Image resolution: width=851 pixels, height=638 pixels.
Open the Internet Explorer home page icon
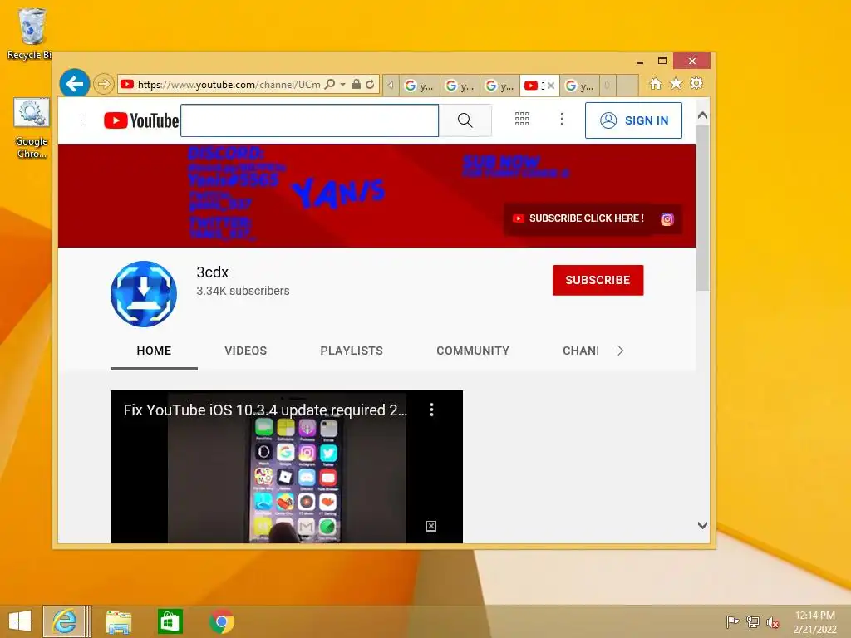coord(656,84)
